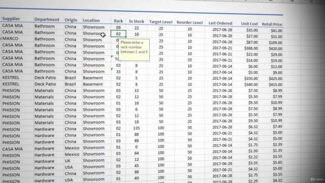Select the In Stock header cell
This screenshot has width=325, height=183.
(x=137, y=21)
